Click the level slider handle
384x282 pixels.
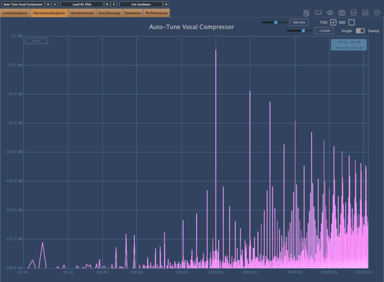(303, 31)
